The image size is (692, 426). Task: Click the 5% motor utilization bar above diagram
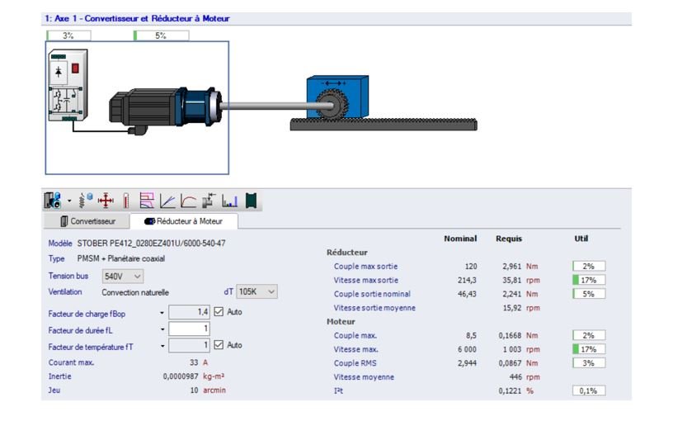click(161, 35)
